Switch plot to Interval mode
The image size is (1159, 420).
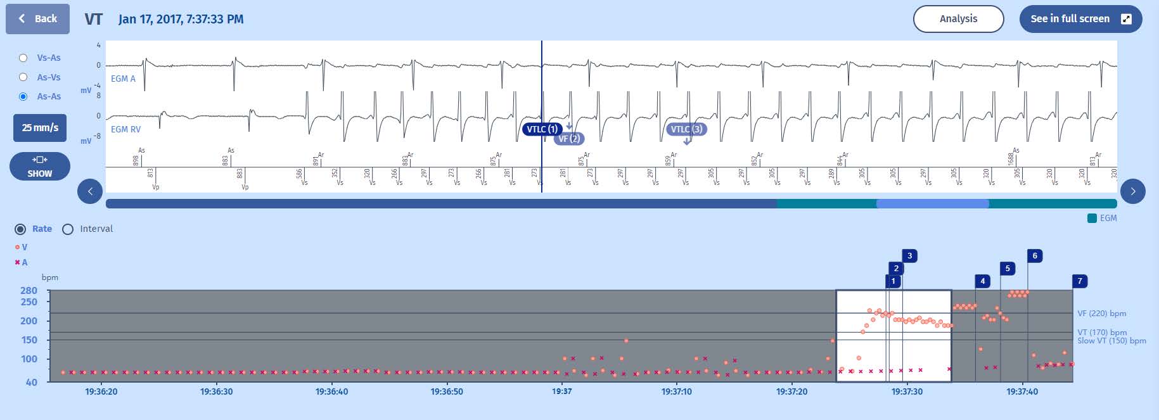click(x=68, y=229)
